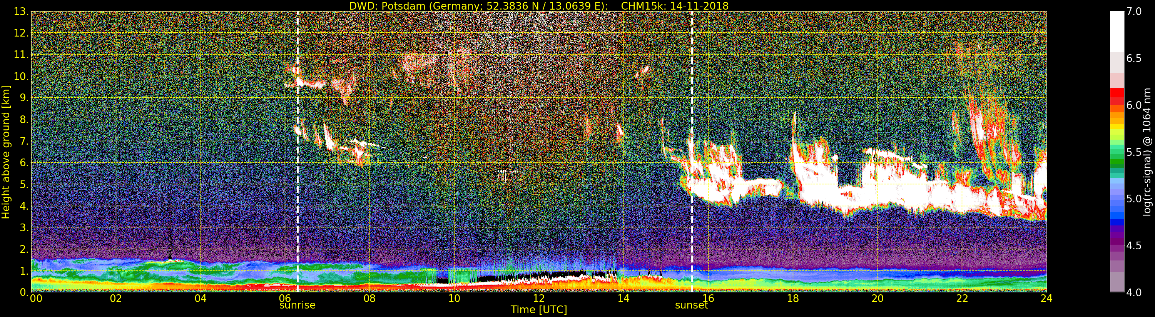Select the "1." height axis tick label
This screenshot has height=317, width=1155.
click(24, 271)
